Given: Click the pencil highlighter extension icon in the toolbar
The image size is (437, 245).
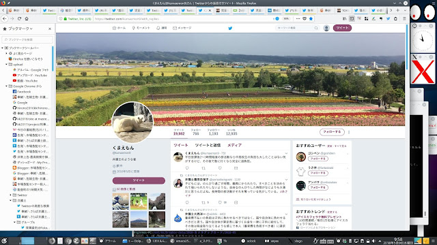Looking at the screenshot, I should [x=373, y=18].
